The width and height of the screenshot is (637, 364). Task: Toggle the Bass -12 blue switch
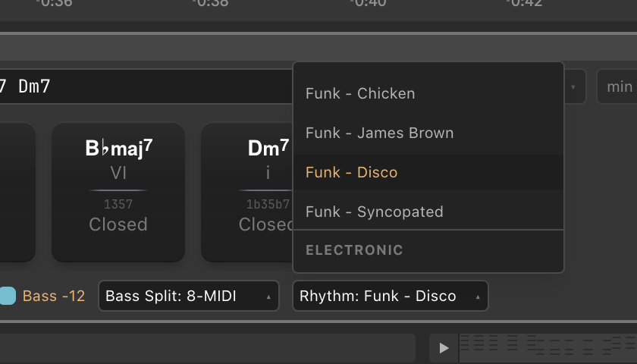click(8, 296)
